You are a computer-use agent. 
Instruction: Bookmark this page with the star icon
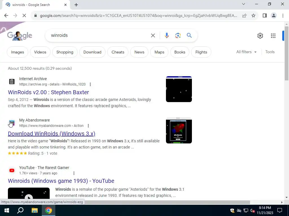(253, 16)
